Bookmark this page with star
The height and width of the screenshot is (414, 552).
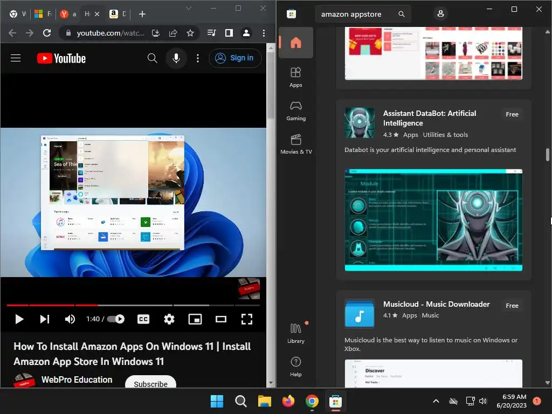(190, 33)
